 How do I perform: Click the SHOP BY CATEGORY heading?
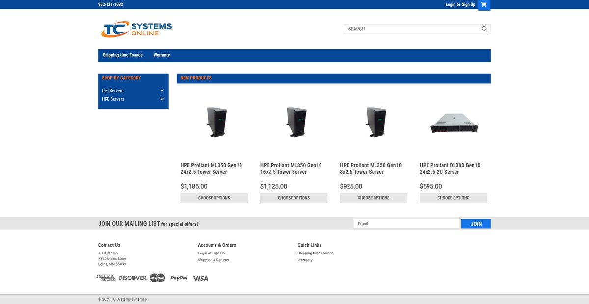pos(121,78)
